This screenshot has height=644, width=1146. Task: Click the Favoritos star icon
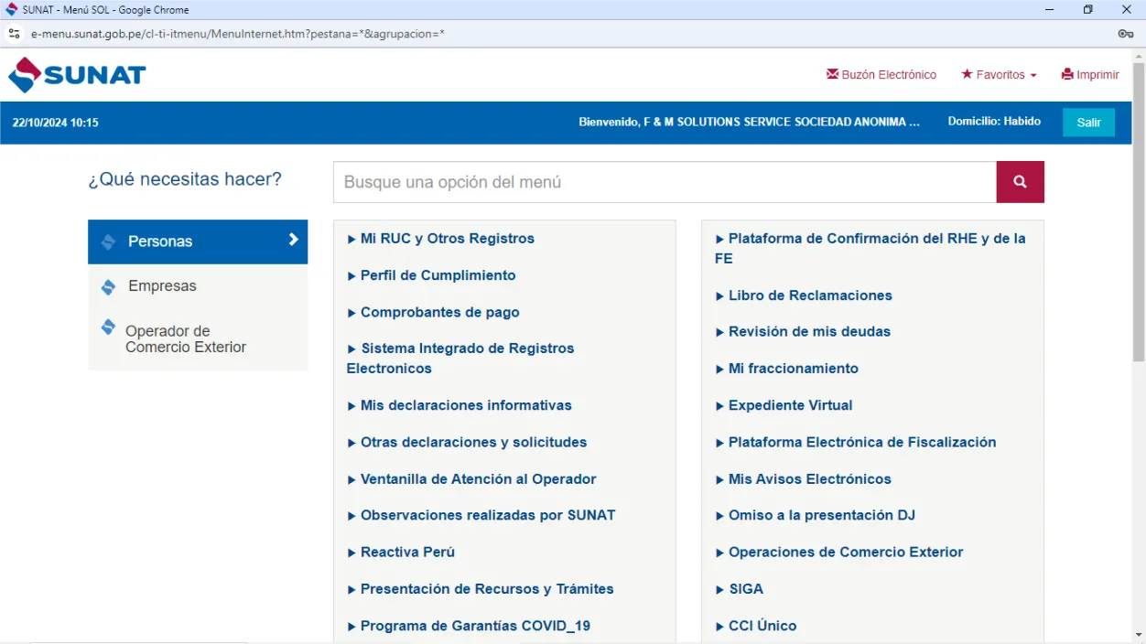click(x=966, y=74)
